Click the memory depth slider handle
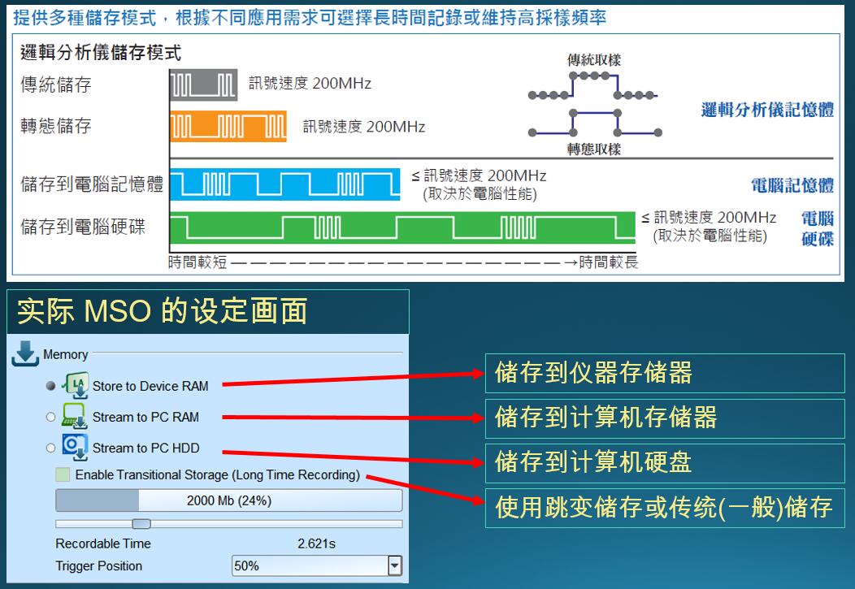Image resolution: width=855 pixels, height=589 pixels. 141,524
